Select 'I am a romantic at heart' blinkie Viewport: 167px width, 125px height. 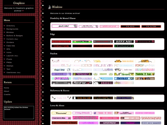[65, 123]
